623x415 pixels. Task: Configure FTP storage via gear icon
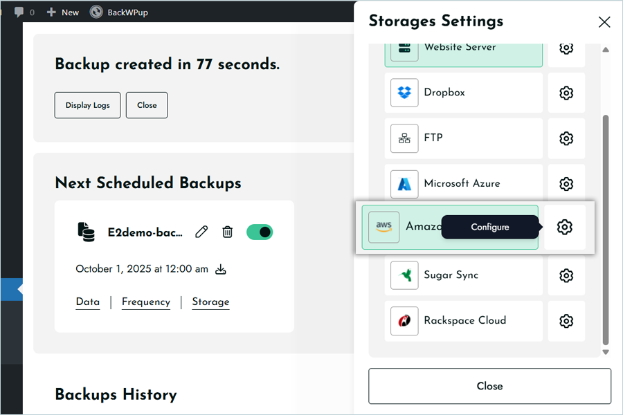pos(566,138)
